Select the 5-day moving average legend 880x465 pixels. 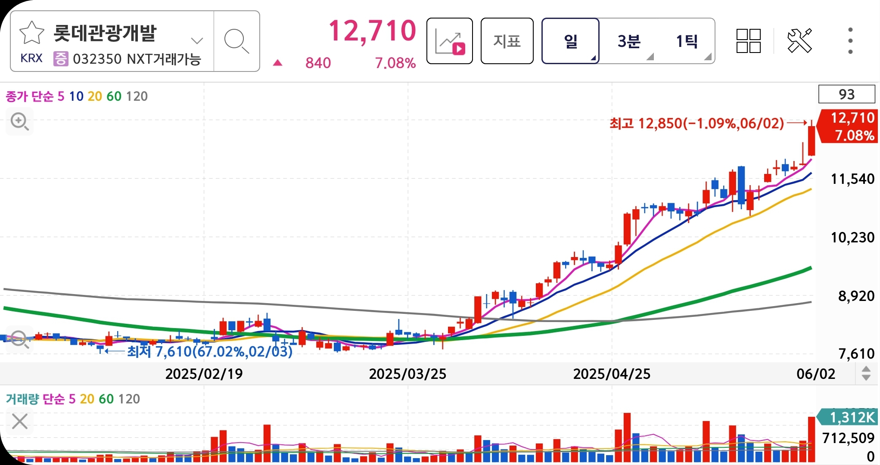[61, 96]
